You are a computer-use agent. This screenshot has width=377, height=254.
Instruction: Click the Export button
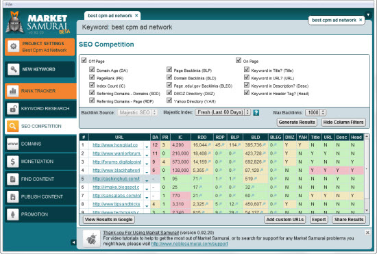pos(319,220)
